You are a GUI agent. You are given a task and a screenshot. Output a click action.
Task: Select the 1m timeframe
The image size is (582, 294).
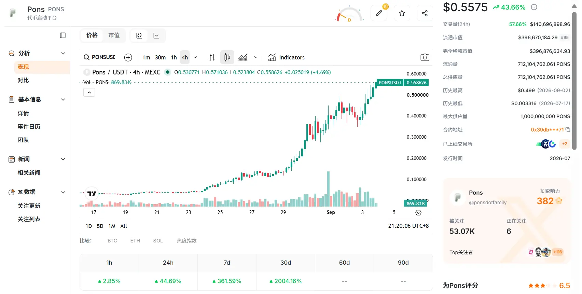146,57
